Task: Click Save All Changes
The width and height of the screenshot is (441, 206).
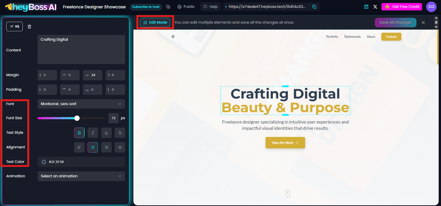Action: tap(395, 22)
